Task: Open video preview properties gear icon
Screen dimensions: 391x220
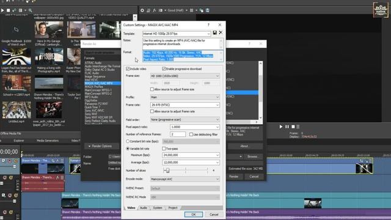Action: tap(142, 10)
